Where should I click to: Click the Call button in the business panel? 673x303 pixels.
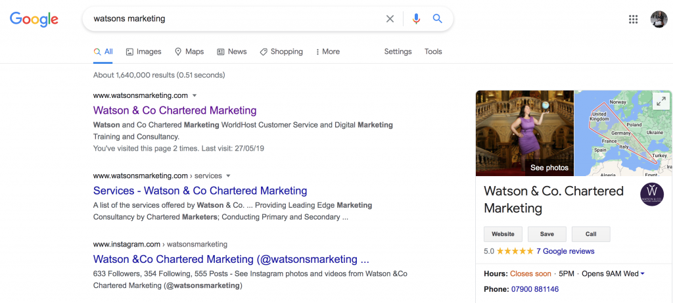click(591, 235)
